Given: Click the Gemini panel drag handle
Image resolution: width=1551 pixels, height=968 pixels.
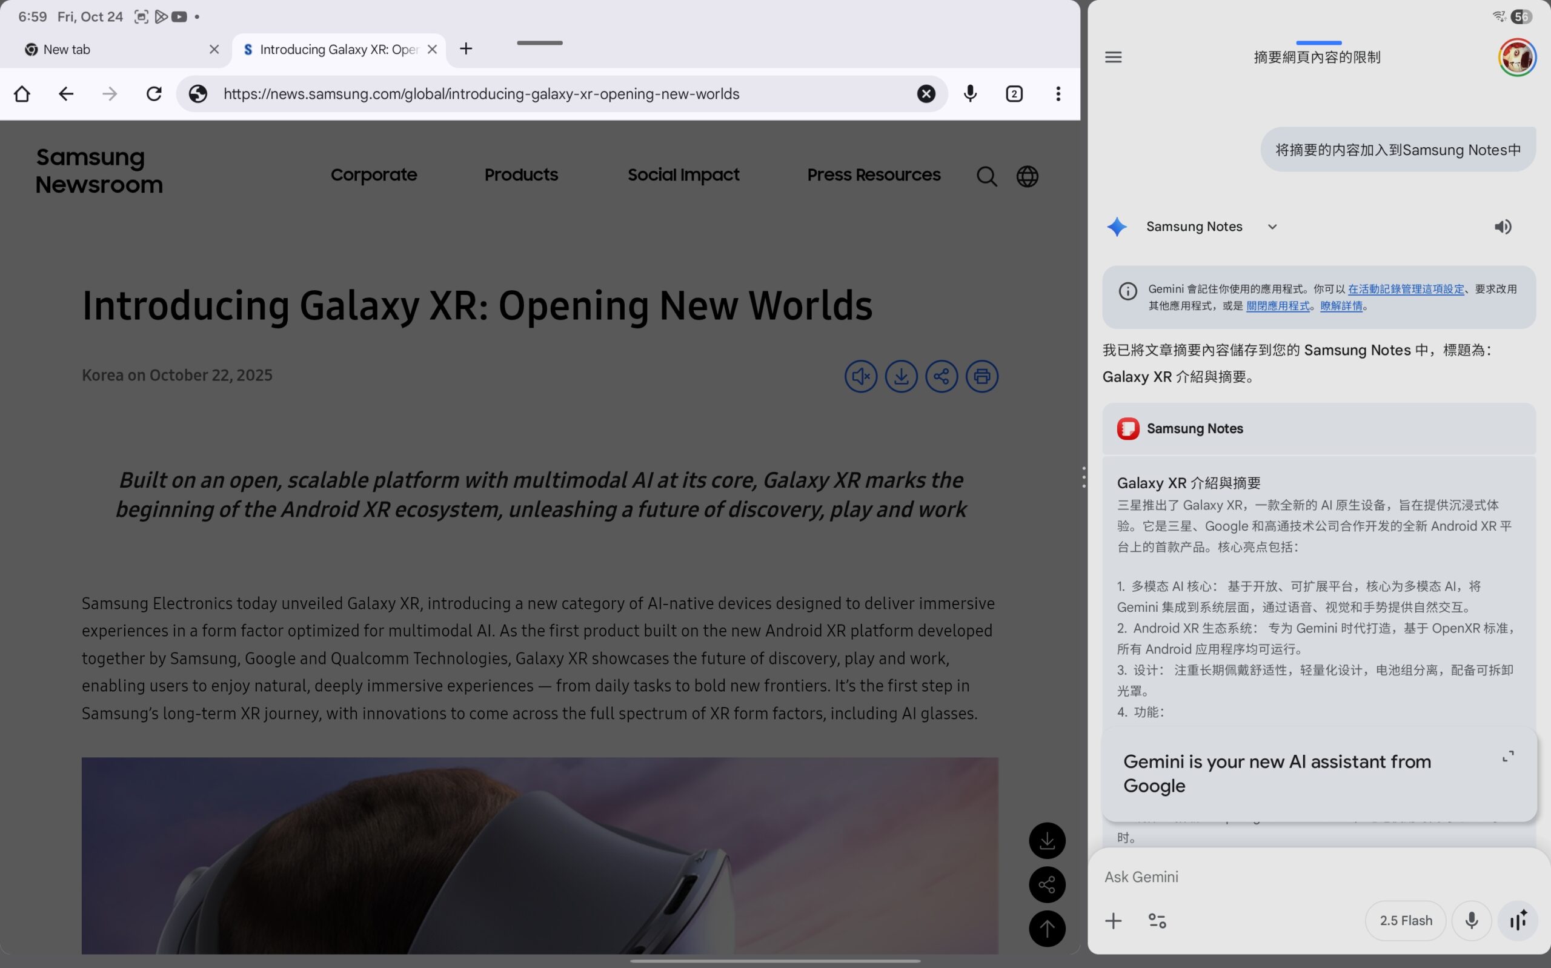Looking at the screenshot, I should (x=1318, y=43).
